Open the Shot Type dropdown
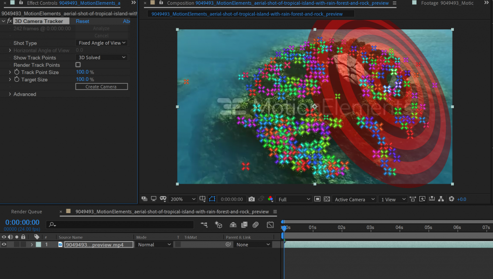493x279 pixels. (102, 43)
